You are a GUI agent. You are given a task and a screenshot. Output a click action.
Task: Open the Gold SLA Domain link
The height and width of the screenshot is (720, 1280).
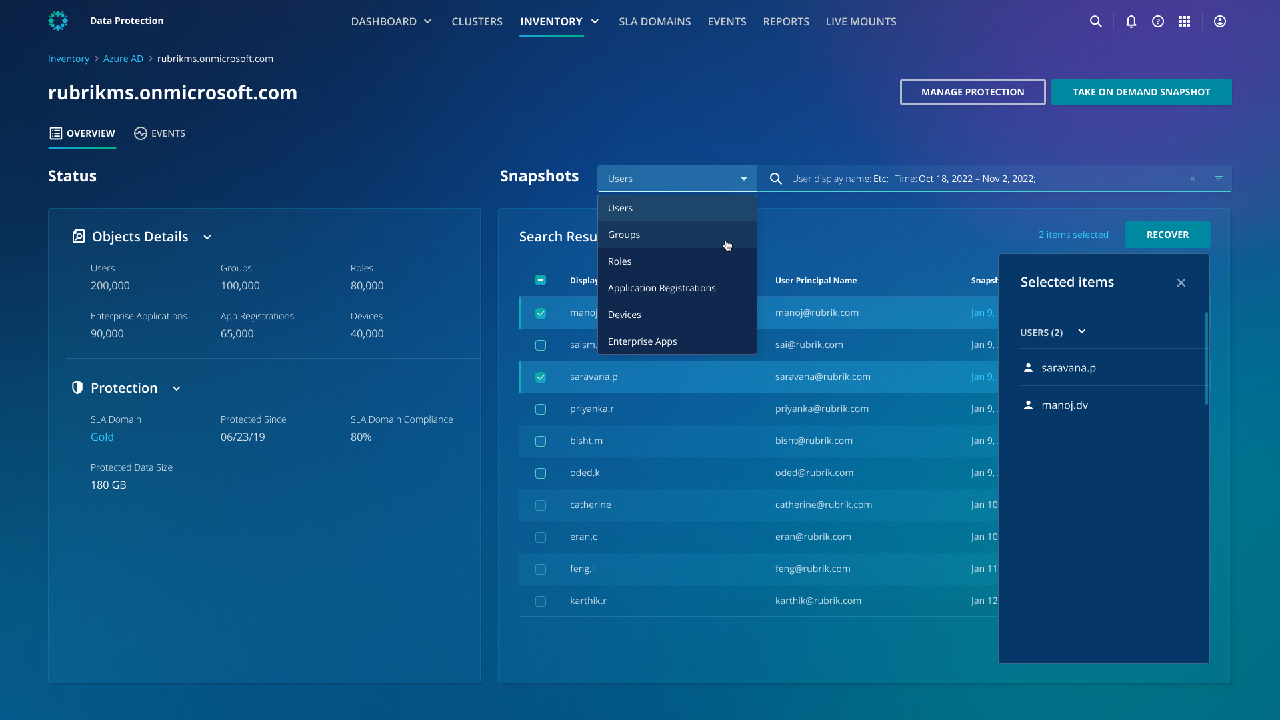pyautogui.click(x=102, y=437)
